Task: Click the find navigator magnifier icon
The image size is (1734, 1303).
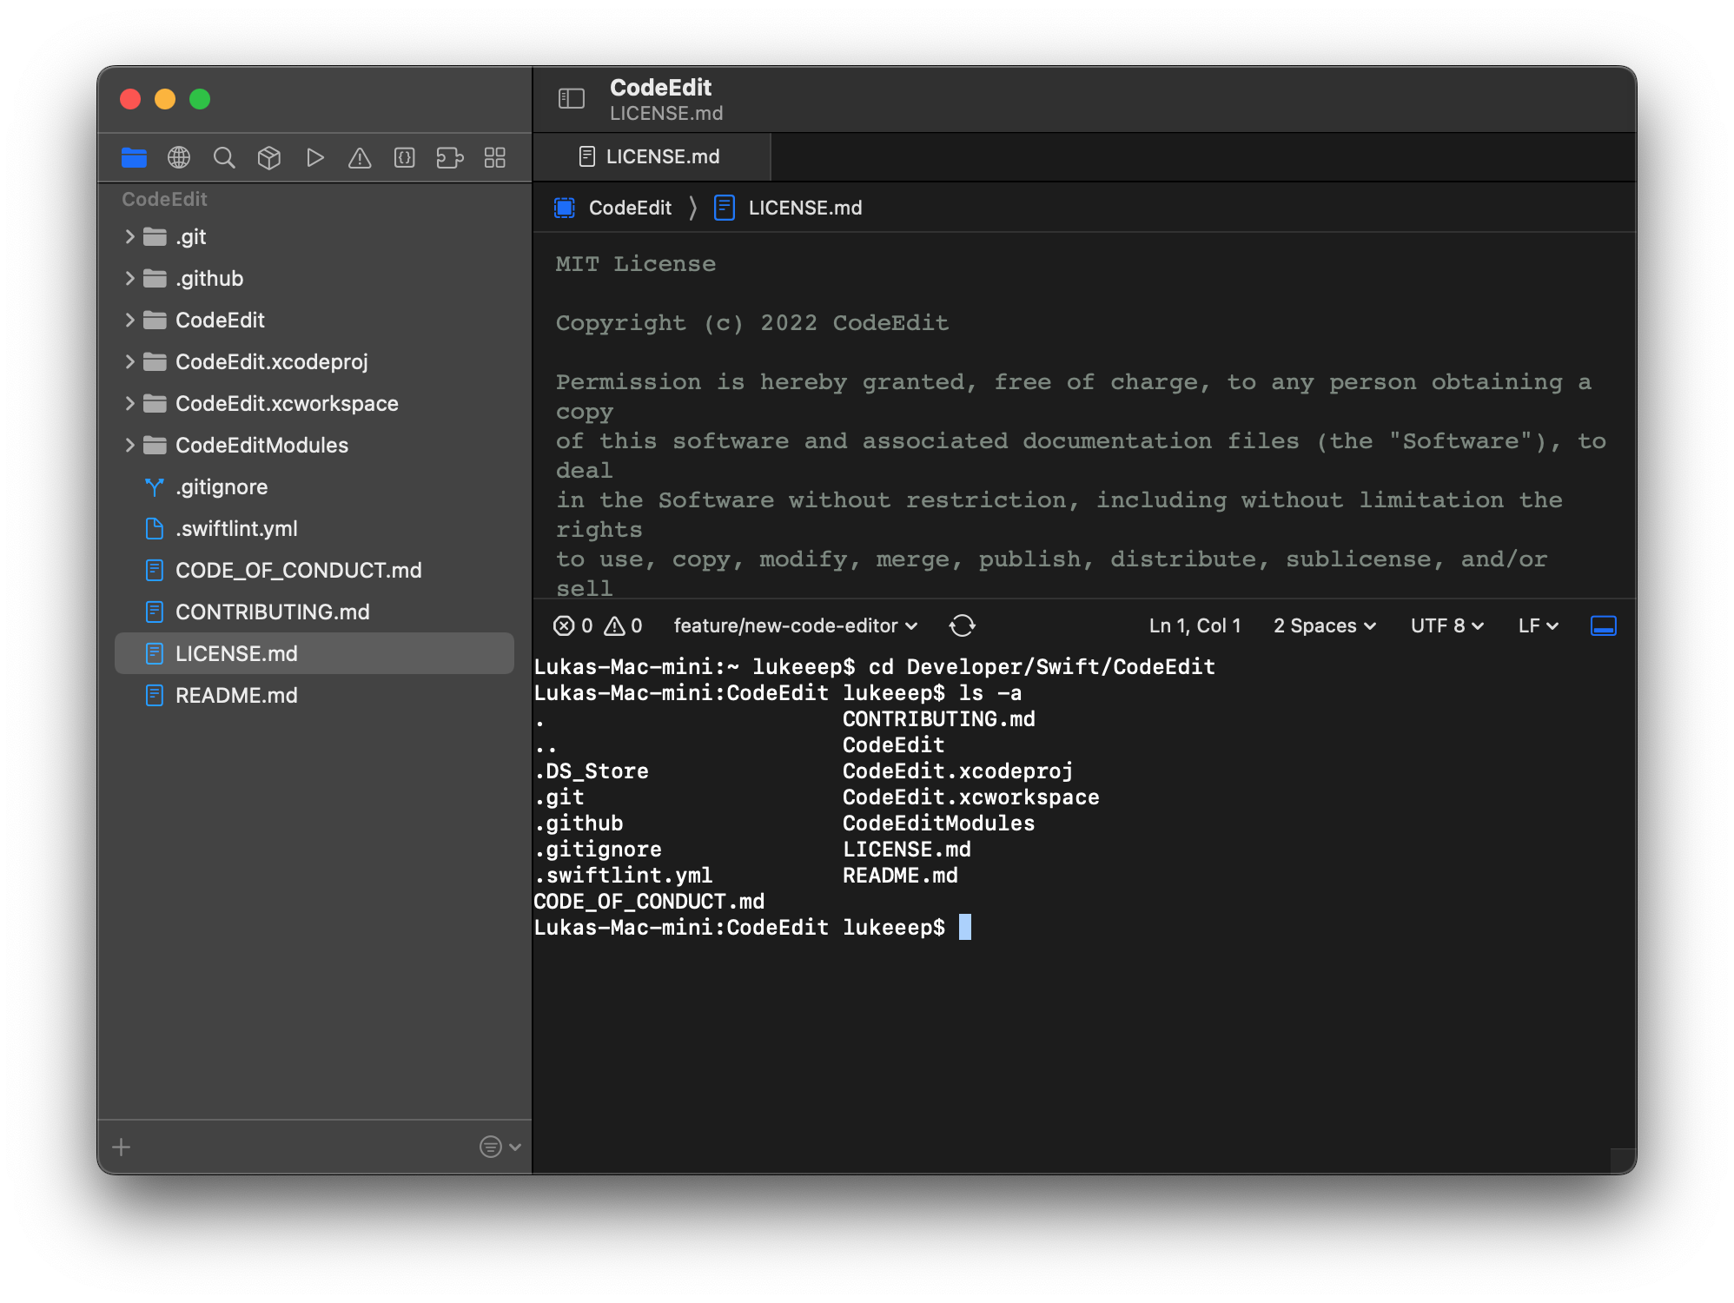Action: pos(224,157)
